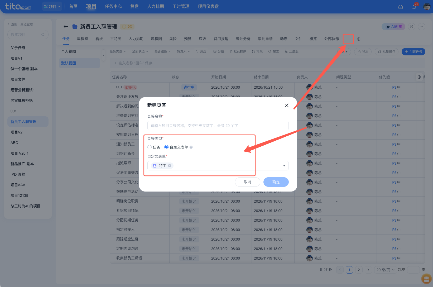Remove the 特工 tag from the form field

[x=170, y=166]
